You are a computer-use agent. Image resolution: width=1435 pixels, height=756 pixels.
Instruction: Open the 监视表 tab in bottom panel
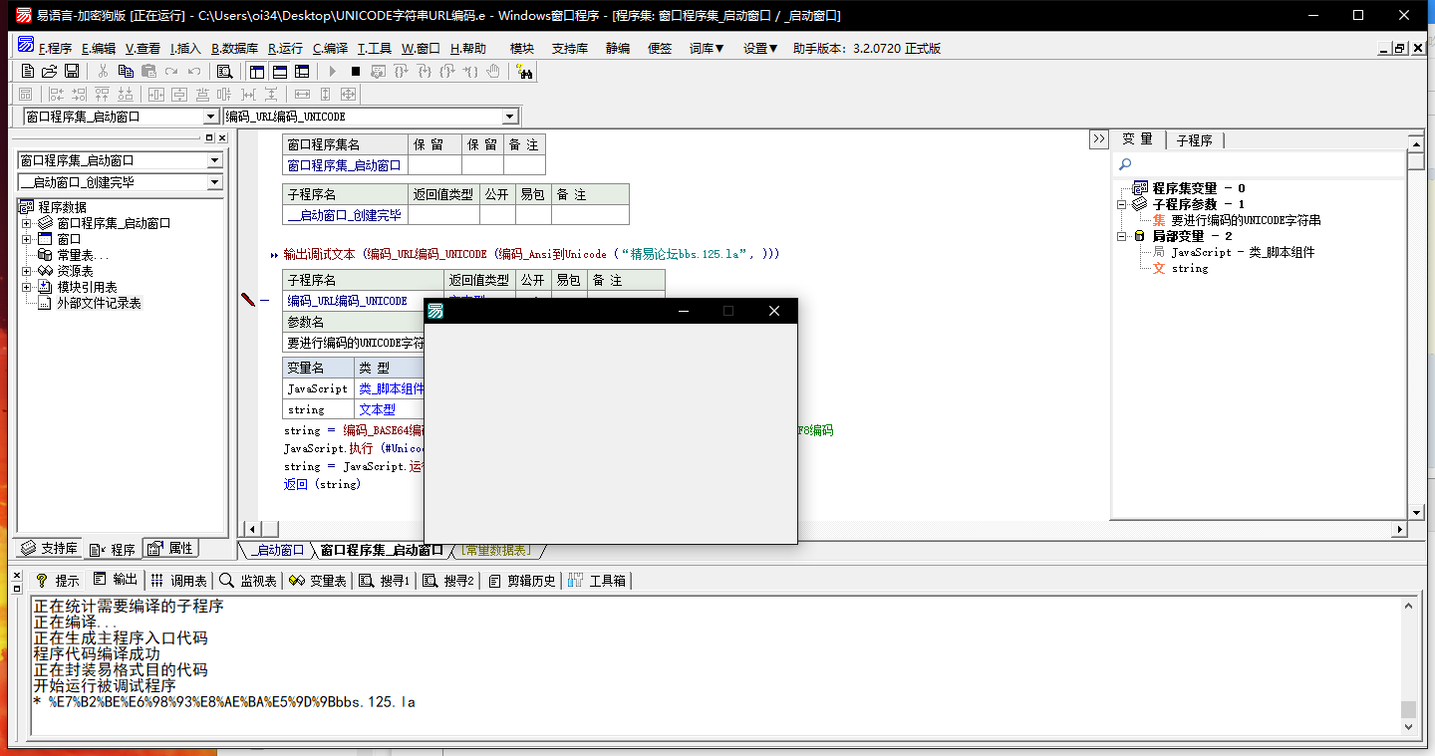click(248, 581)
